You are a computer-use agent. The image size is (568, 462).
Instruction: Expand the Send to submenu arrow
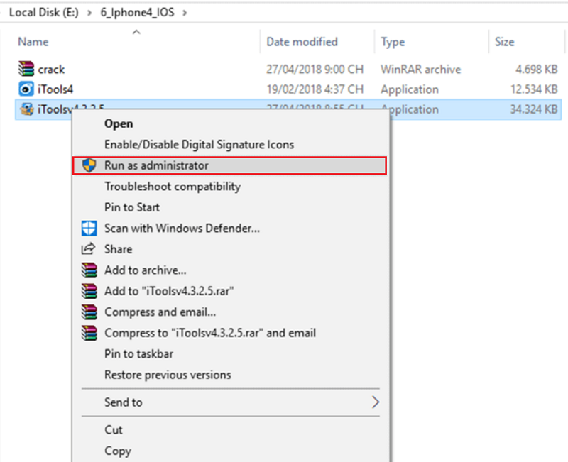[x=376, y=402]
